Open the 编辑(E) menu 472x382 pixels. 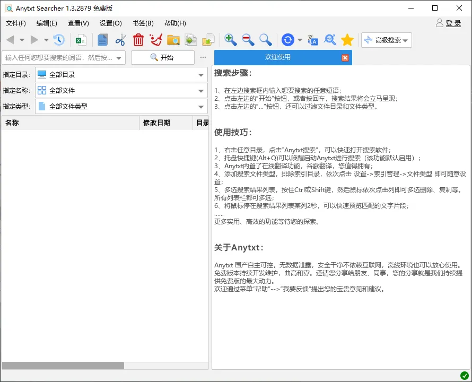click(47, 23)
